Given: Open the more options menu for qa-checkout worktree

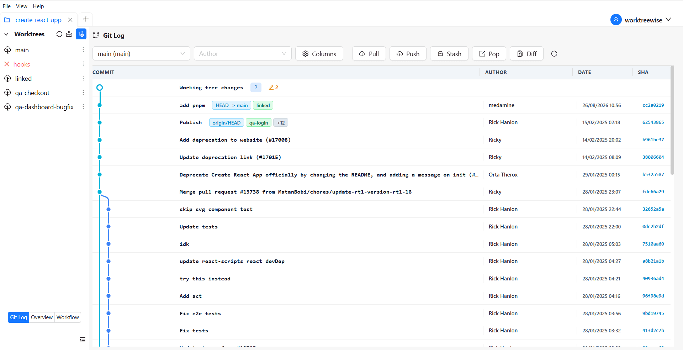Looking at the screenshot, I should tap(83, 93).
